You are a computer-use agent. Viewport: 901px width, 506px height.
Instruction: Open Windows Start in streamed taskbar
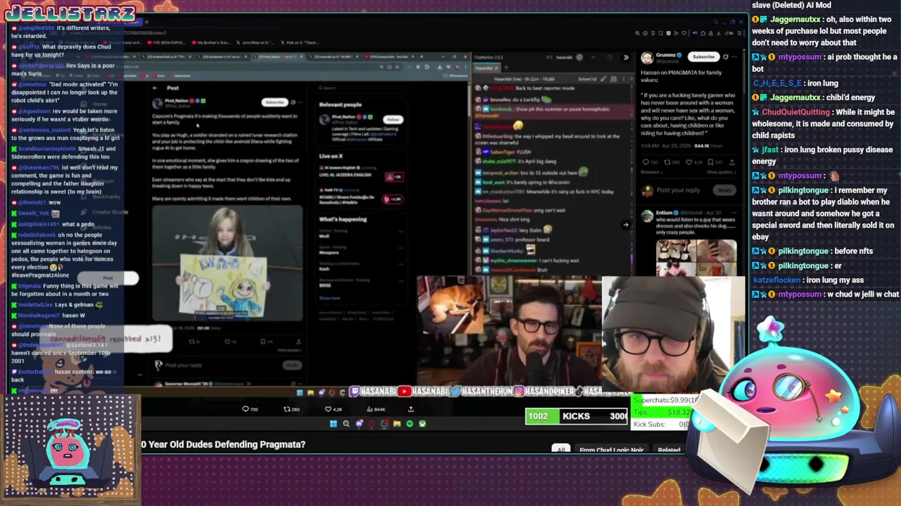[x=333, y=424]
